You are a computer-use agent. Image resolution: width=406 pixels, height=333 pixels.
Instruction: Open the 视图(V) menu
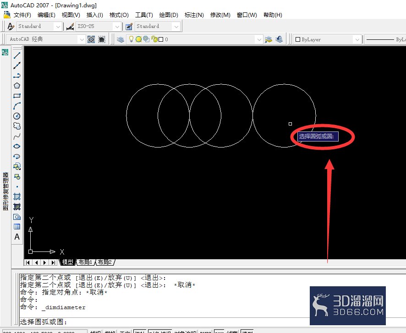pyautogui.click(x=71, y=15)
